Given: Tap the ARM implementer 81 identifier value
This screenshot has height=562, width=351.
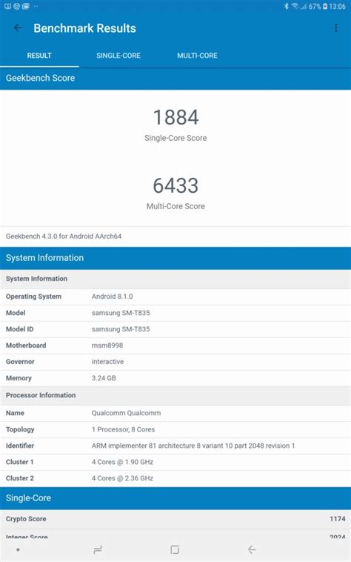Looking at the screenshot, I should pyautogui.click(x=193, y=446).
